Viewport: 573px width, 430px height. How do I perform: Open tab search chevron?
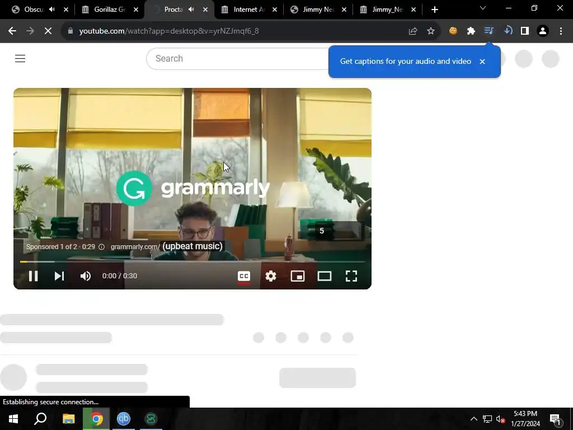click(483, 8)
